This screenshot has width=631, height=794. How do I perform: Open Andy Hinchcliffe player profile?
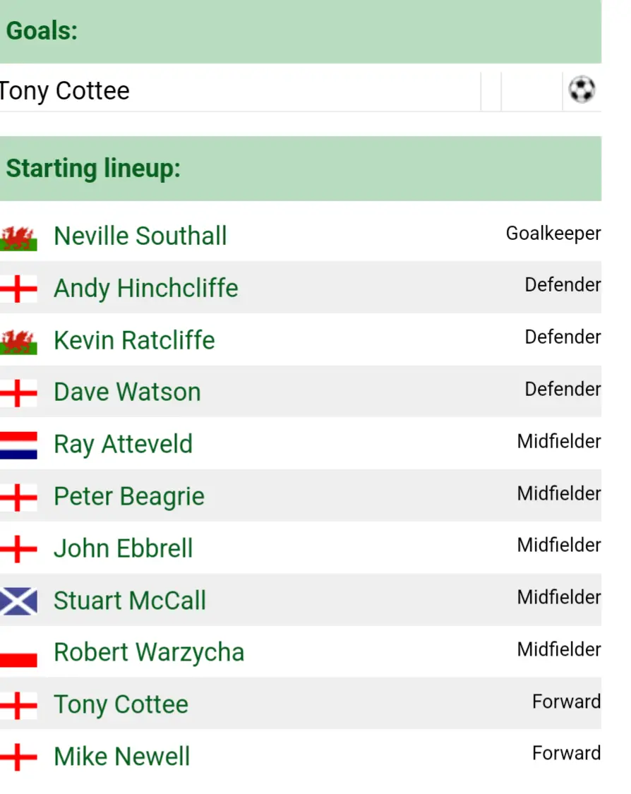(146, 288)
